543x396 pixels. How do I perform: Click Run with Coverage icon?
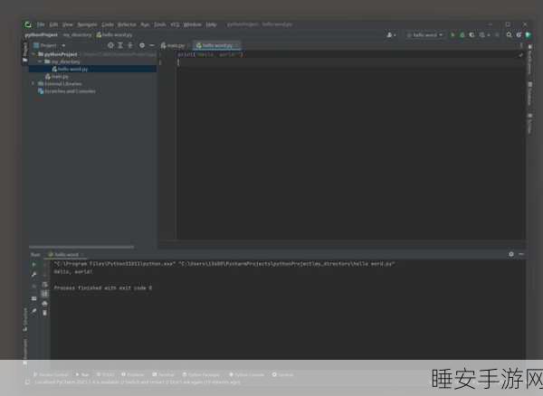click(472, 35)
